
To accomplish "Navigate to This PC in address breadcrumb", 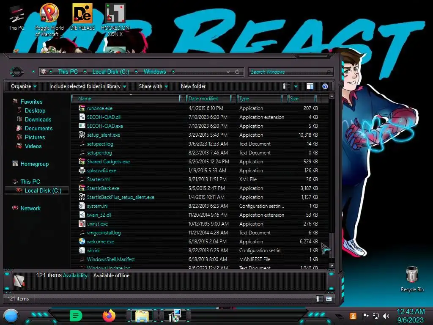I will pos(68,72).
